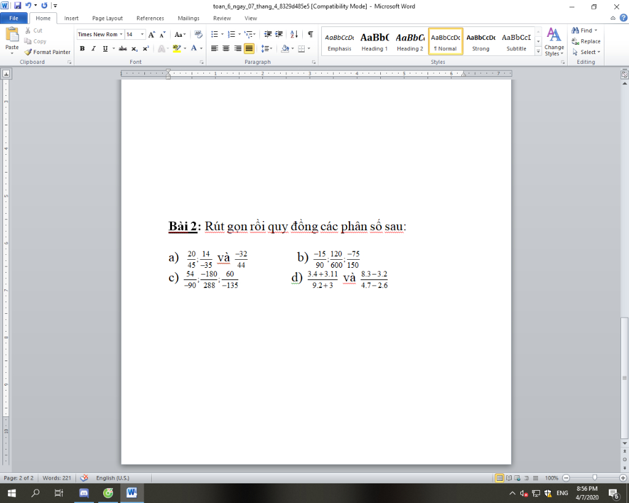
Task: Open the Change Case dropdown
Action: coord(180,34)
